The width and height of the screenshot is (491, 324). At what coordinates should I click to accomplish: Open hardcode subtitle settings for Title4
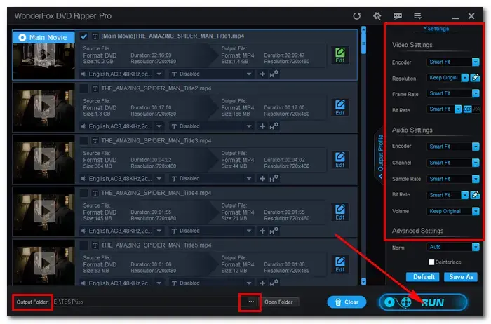point(274,231)
